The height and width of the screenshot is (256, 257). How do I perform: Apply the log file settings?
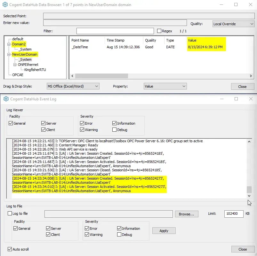(164, 230)
